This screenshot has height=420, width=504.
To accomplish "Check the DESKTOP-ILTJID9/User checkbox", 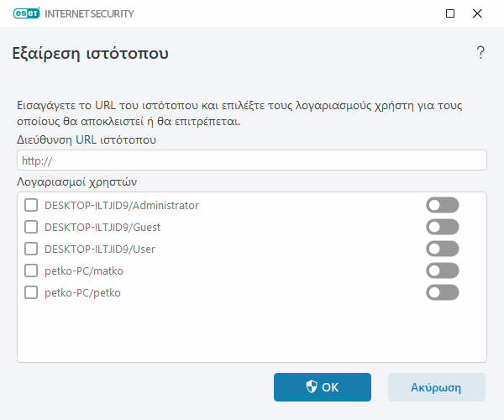I will pyautogui.click(x=31, y=249).
